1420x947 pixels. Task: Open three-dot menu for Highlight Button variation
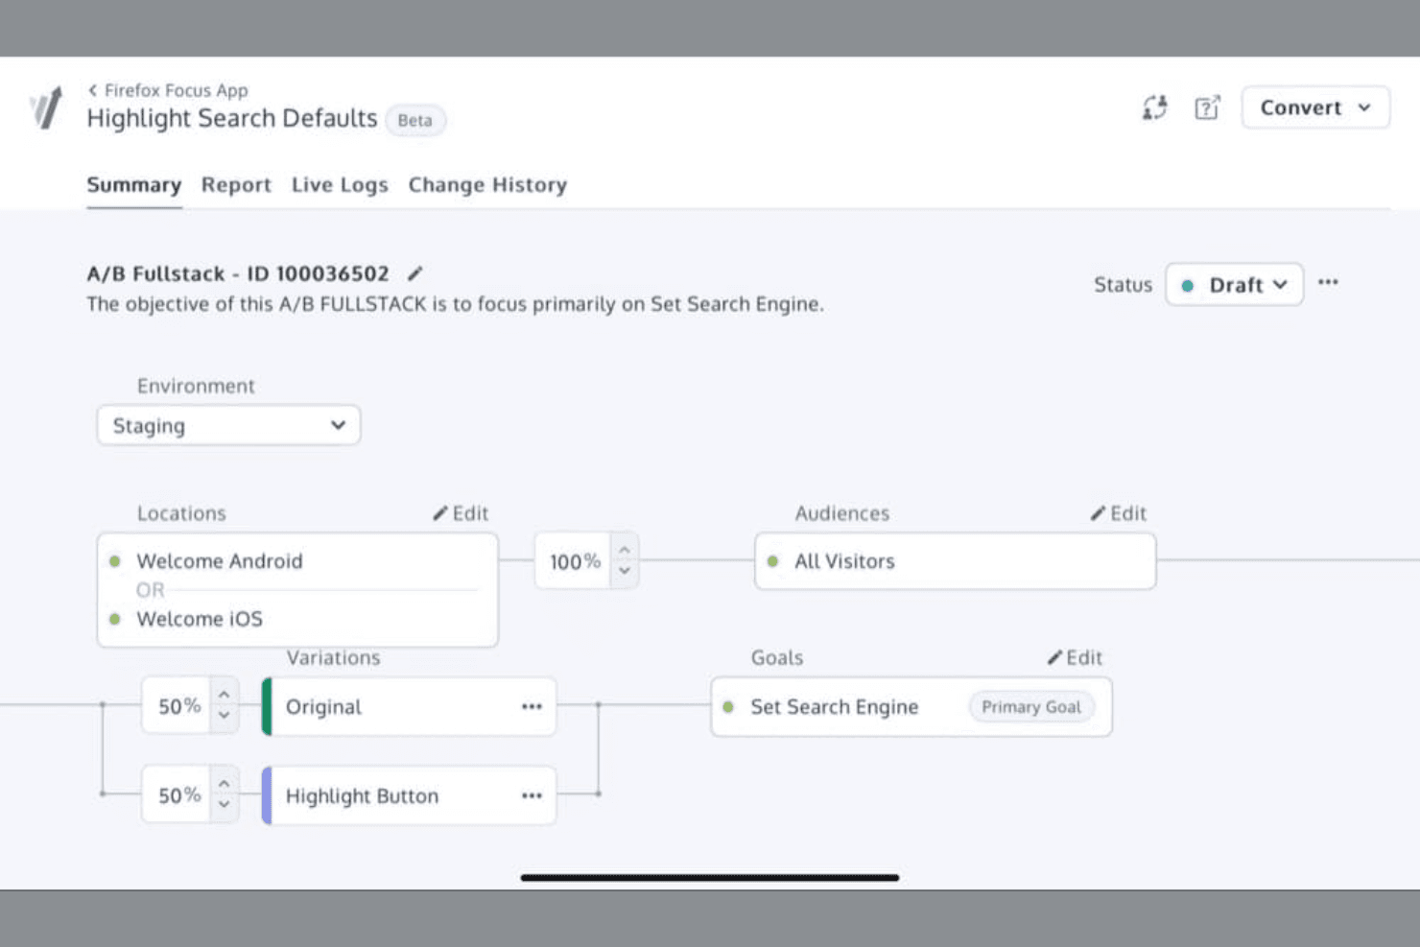tap(532, 795)
